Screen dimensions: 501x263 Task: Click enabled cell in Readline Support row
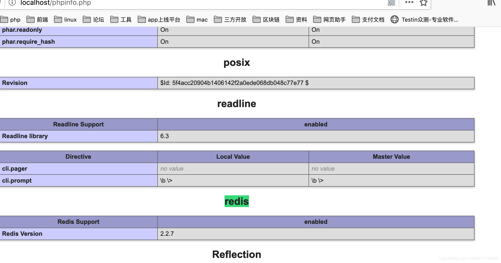(x=316, y=124)
